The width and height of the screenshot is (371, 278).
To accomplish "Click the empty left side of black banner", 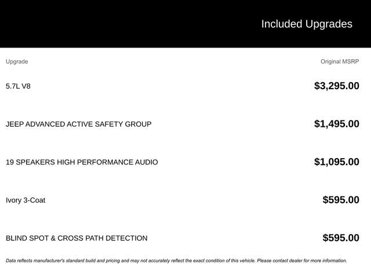I will 87,24.
